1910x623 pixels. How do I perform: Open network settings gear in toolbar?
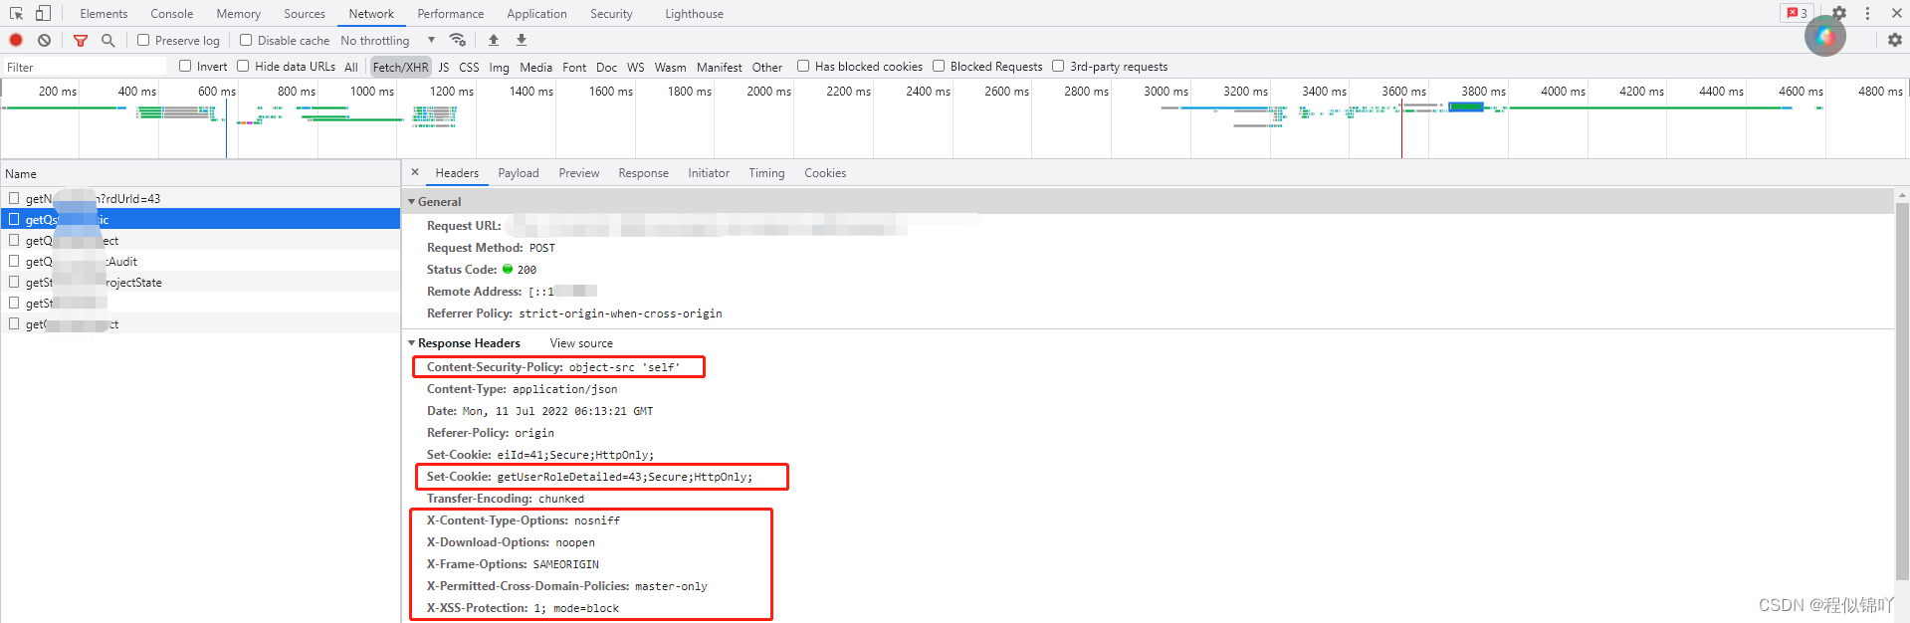tap(1895, 40)
